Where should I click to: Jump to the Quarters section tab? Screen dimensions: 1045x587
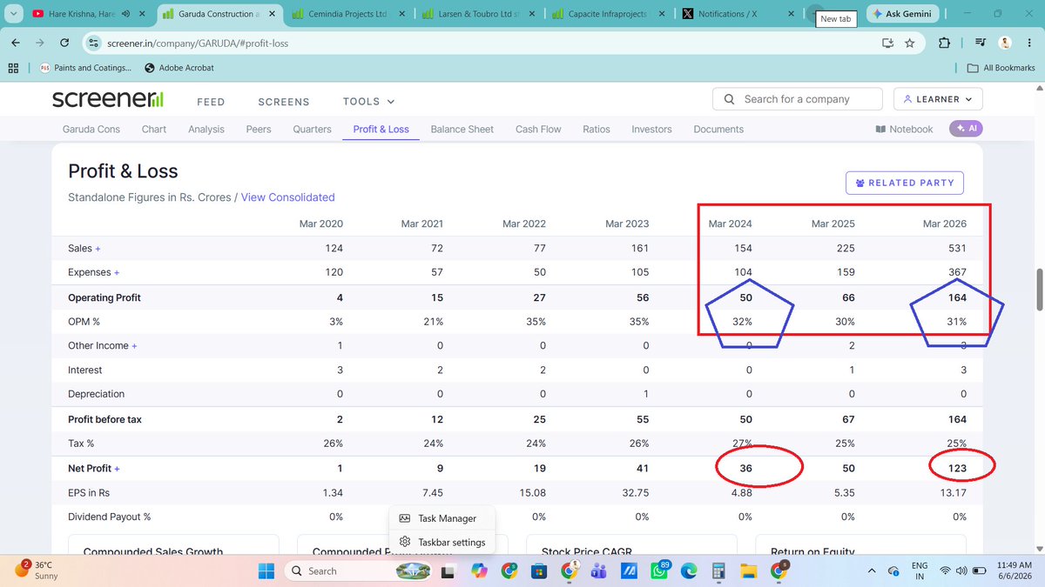point(312,130)
